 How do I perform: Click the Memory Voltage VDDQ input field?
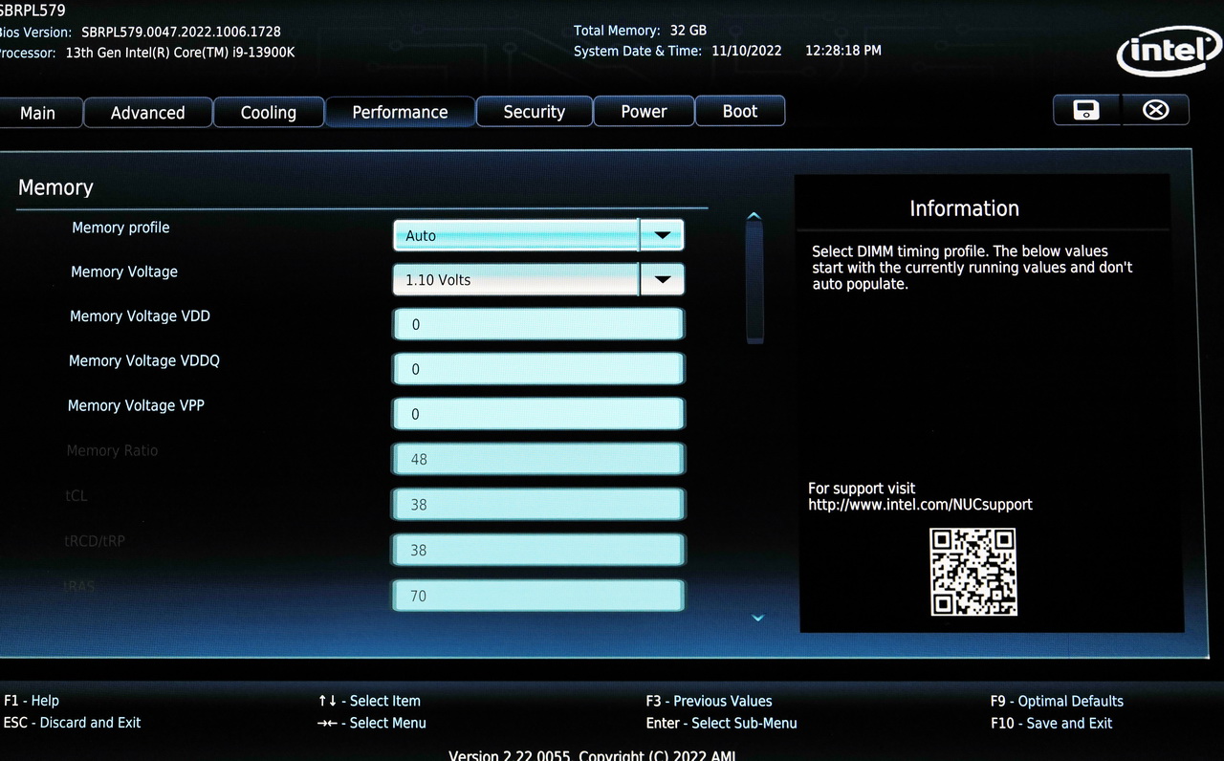click(x=538, y=369)
